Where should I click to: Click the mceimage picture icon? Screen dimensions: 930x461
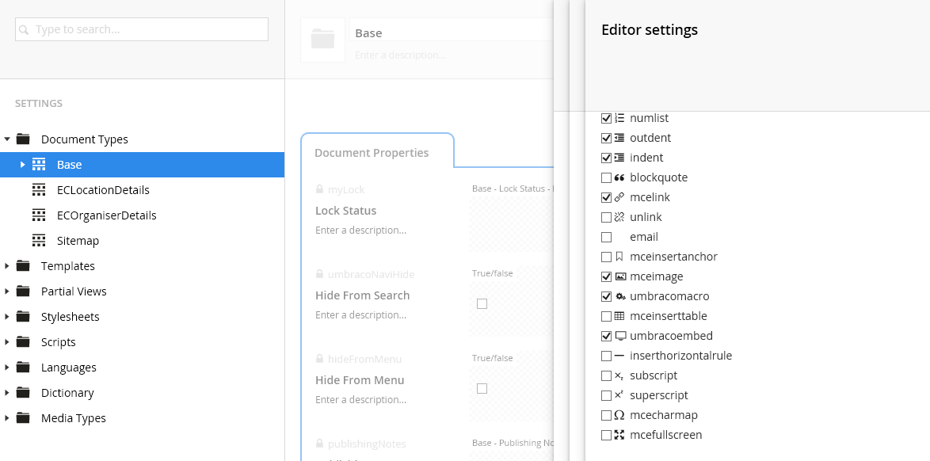619,276
